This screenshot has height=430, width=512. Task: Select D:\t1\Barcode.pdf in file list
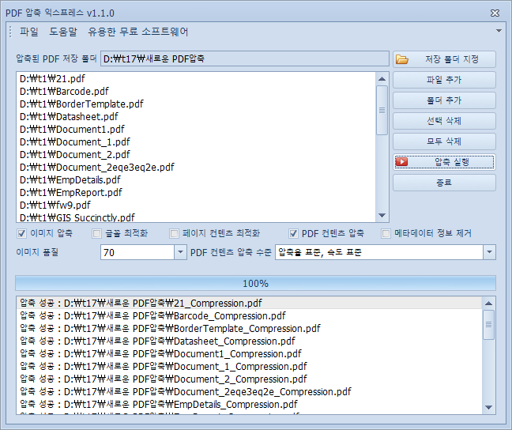pos(196,92)
